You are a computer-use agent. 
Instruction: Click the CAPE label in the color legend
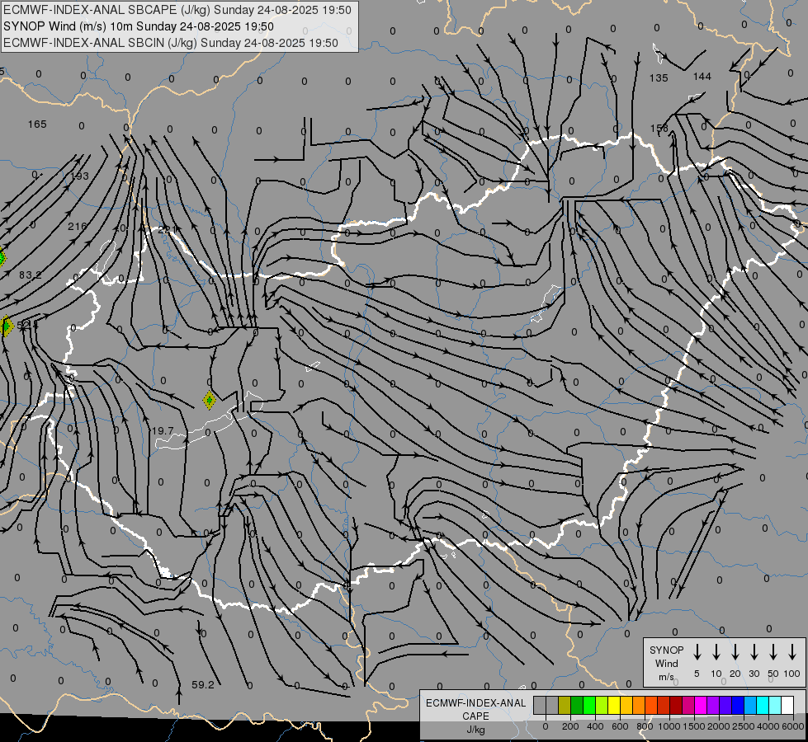pos(475,716)
